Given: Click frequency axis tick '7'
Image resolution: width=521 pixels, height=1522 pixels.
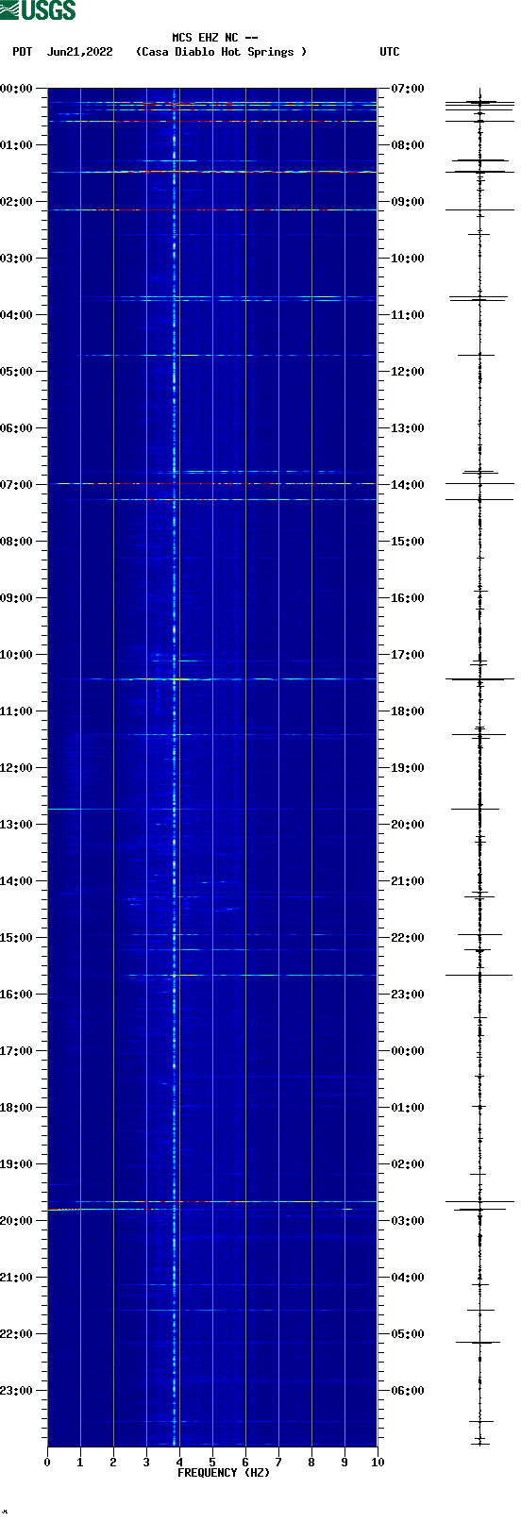Looking at the screenshot, I should [x=278, y=1463].
